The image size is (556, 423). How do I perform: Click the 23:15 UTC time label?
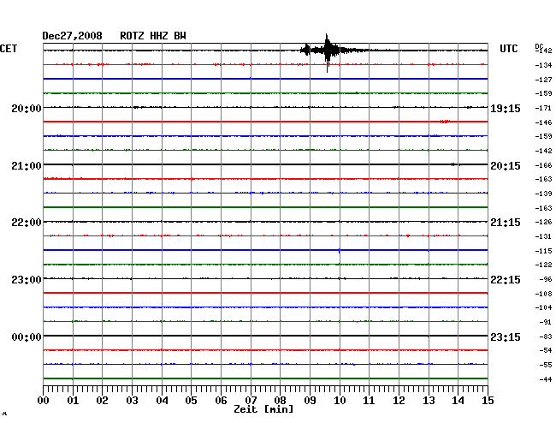506,337
